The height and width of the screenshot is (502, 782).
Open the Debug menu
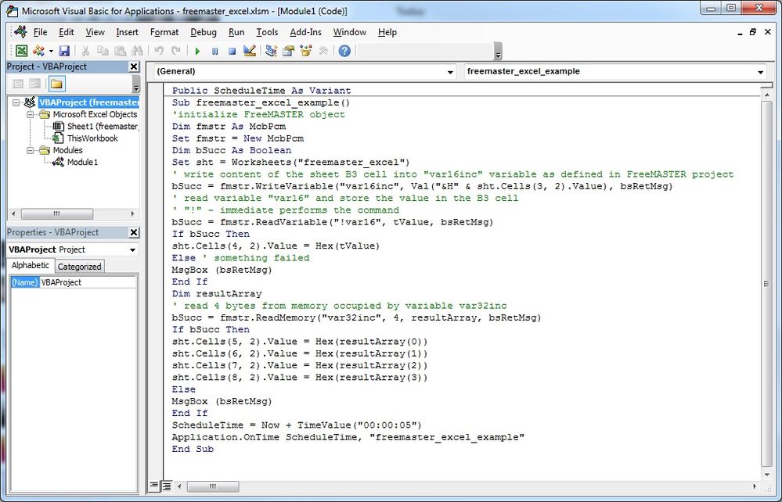pos(204,32)
